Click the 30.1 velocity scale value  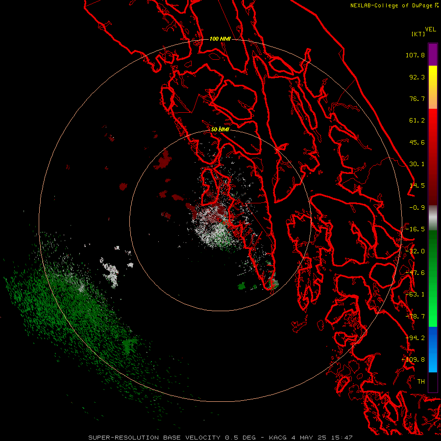click(417, 164)
